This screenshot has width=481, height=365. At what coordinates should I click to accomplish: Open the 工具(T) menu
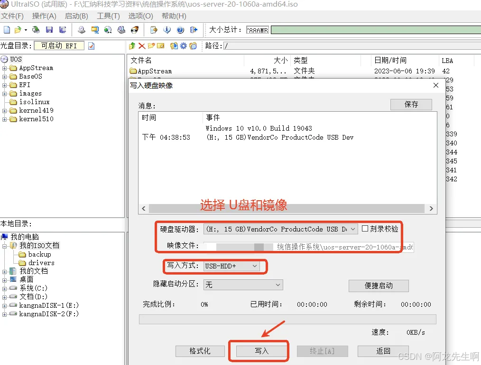click(108, 16)
